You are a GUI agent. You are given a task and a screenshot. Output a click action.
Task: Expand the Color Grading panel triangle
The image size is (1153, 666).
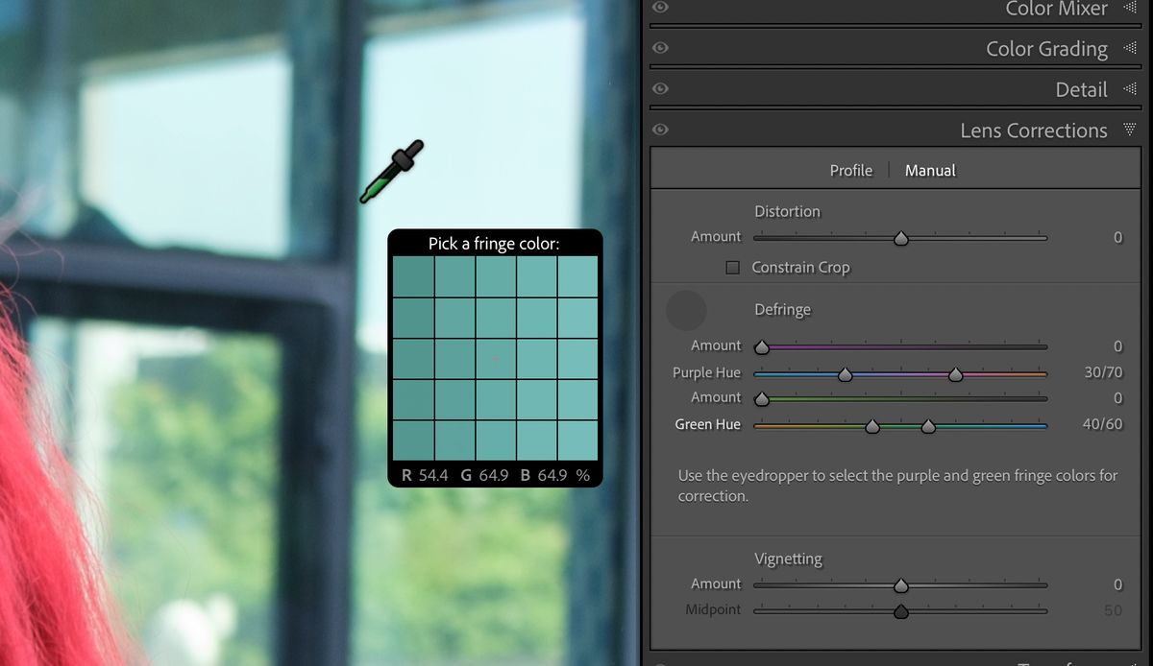(x=1129, y=48)
